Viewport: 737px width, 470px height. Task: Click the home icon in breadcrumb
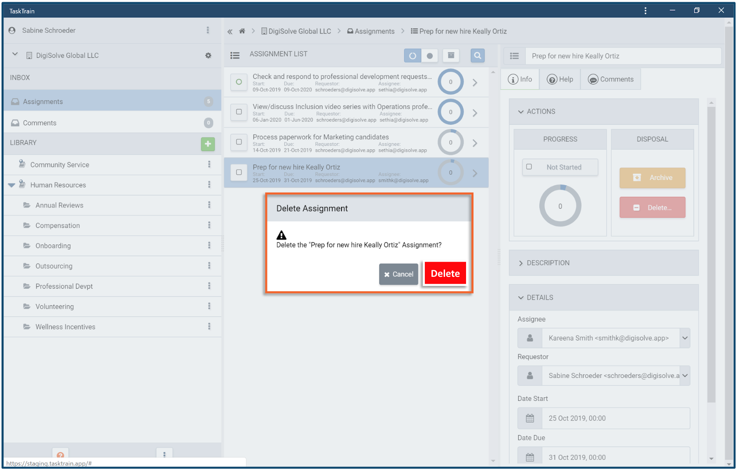click(x=242, y=31)
